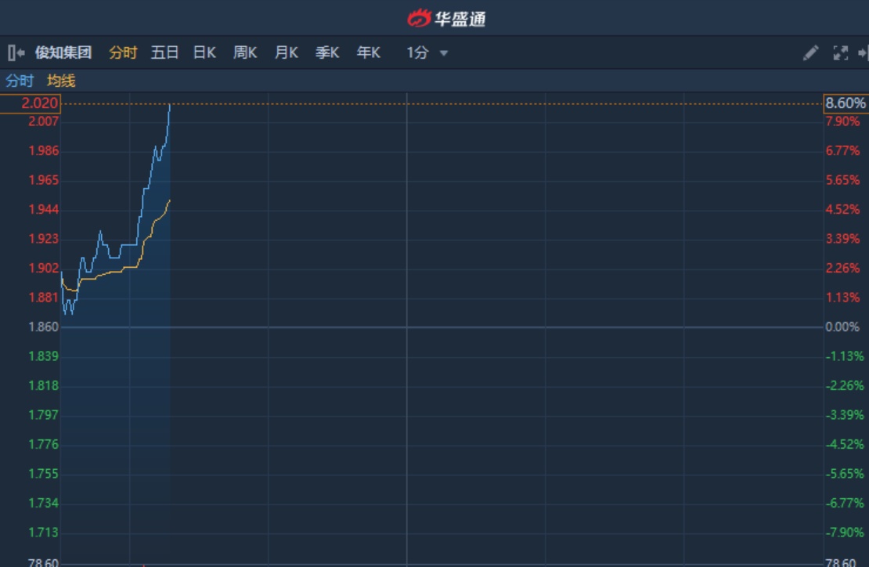Viewport: 869px width, 567px height.
Task: Click the 俊知集团 stock name
Action: 63,52
